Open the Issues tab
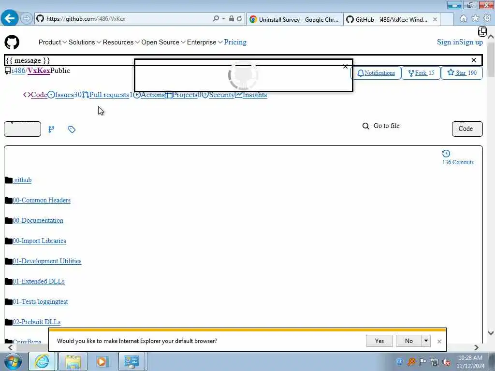This screenshot has height=371, width=495. (x=64, y=95)
